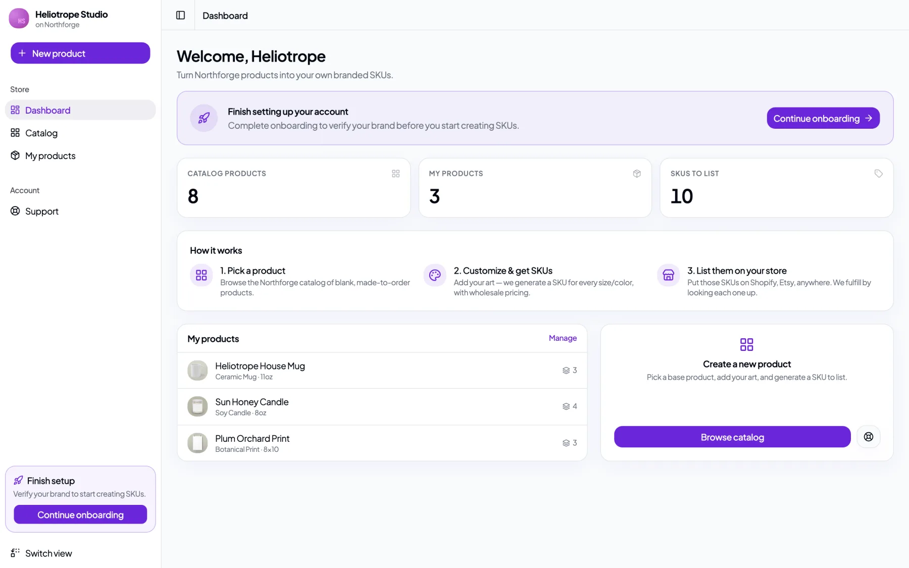Open the My Products stat card
Screen dimensions: 909x568
click(535, 188)
